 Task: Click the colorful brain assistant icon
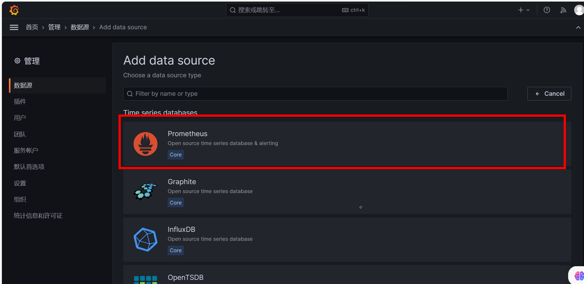pyautogui.click(x=579, y=275)
